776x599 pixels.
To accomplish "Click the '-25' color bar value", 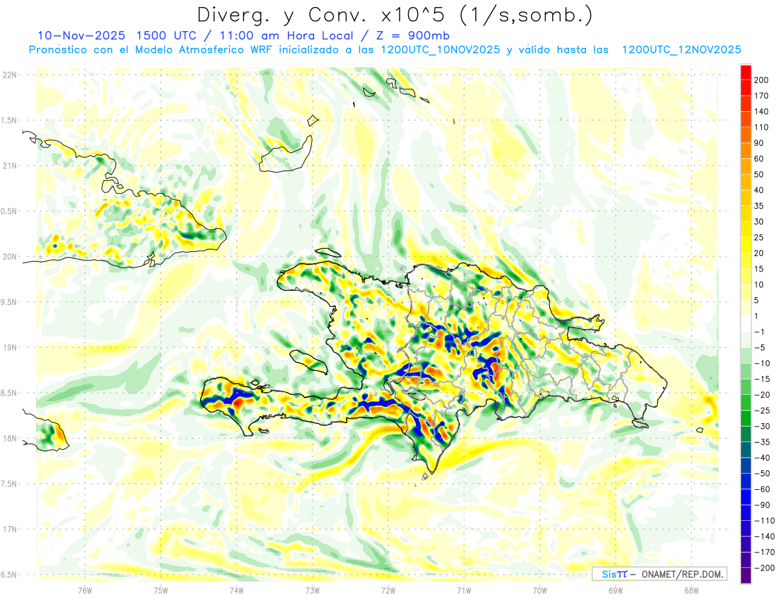I will click(x=762, y=411).
